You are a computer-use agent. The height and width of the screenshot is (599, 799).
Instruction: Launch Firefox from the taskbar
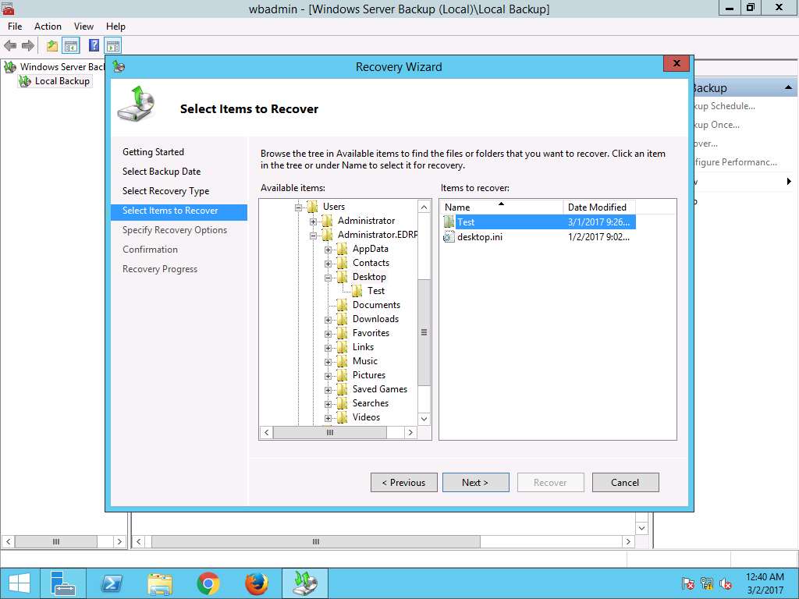click(256, 583)
